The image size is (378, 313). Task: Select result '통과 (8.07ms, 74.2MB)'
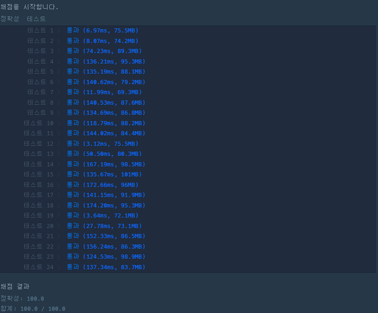point(102,41)
